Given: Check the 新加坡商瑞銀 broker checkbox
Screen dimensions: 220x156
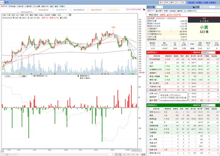Looking at the screenshot, I should [x=148, y=59].
